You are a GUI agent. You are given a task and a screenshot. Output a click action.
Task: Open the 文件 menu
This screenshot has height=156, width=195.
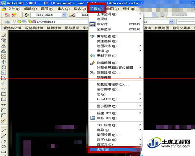[x=14, y=9]
